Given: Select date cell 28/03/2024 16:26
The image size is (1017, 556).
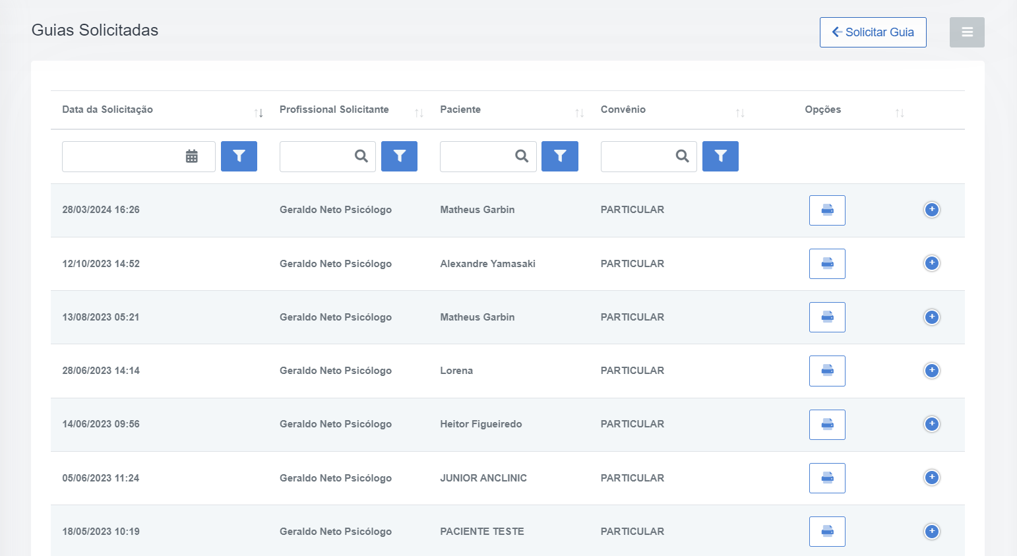Looking at the screenshot, I should [101, 210].
